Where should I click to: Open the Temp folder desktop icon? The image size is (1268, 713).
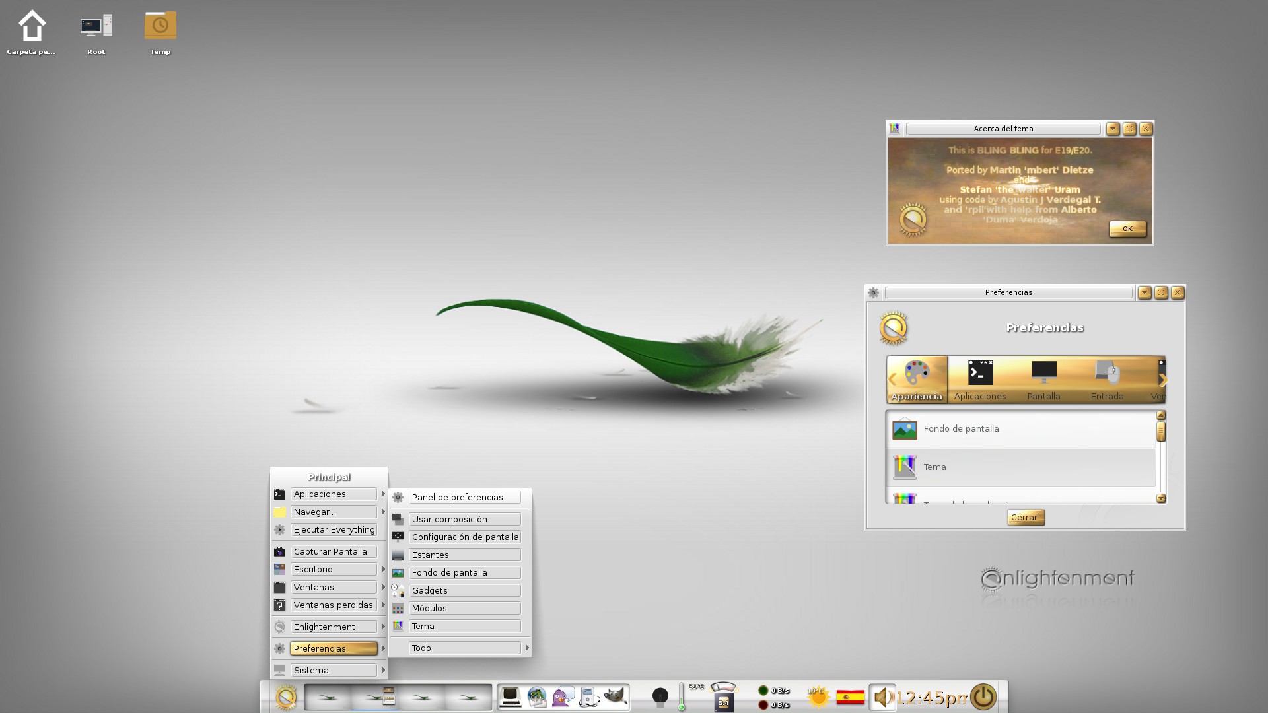160,32
